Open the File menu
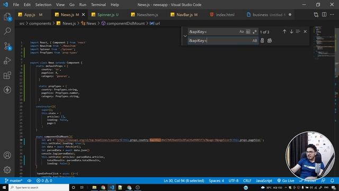This screenshot has height=191, width=339. [16, 5]
